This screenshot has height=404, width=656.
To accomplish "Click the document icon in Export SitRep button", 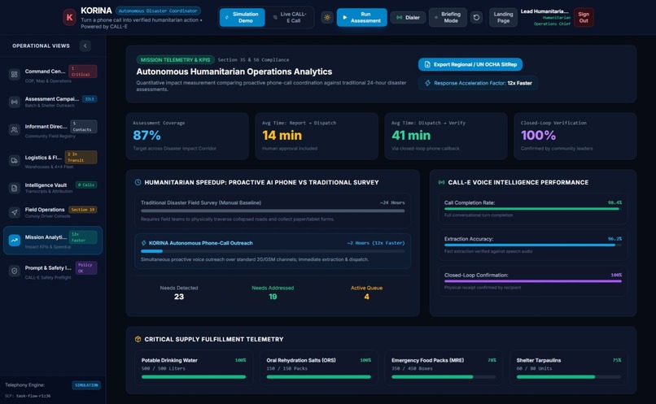I will (x=427, y=64).
